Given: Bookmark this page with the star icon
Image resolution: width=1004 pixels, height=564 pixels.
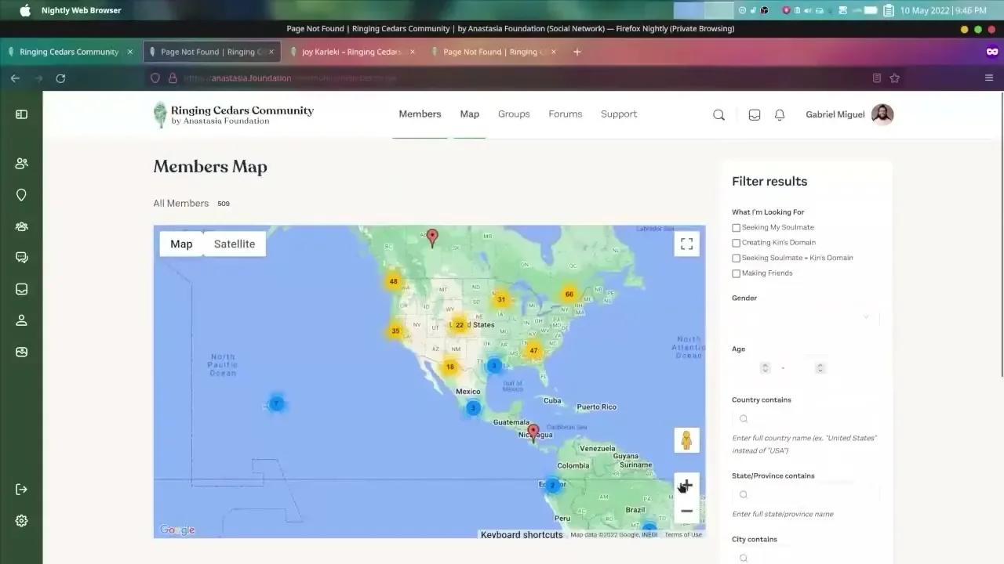Looking at the screenshot, I should (x=894, y=78).
